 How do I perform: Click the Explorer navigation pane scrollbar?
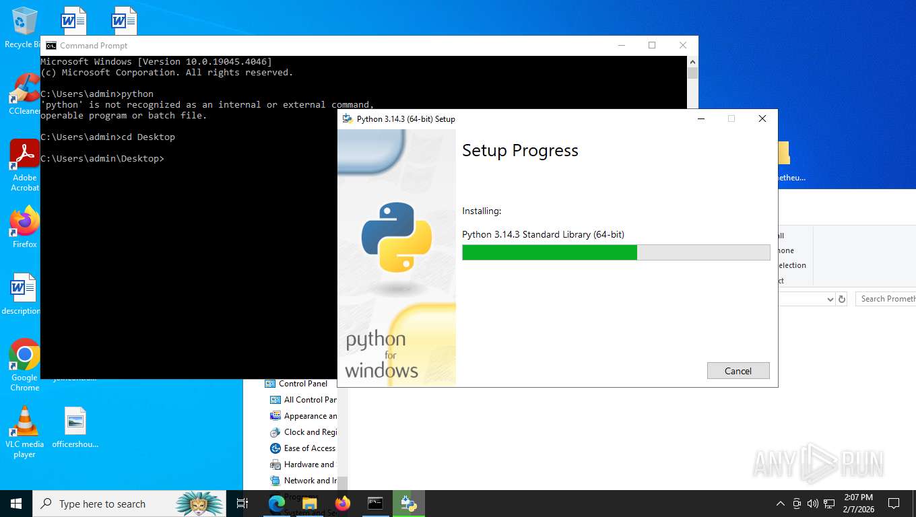point(342,483)
